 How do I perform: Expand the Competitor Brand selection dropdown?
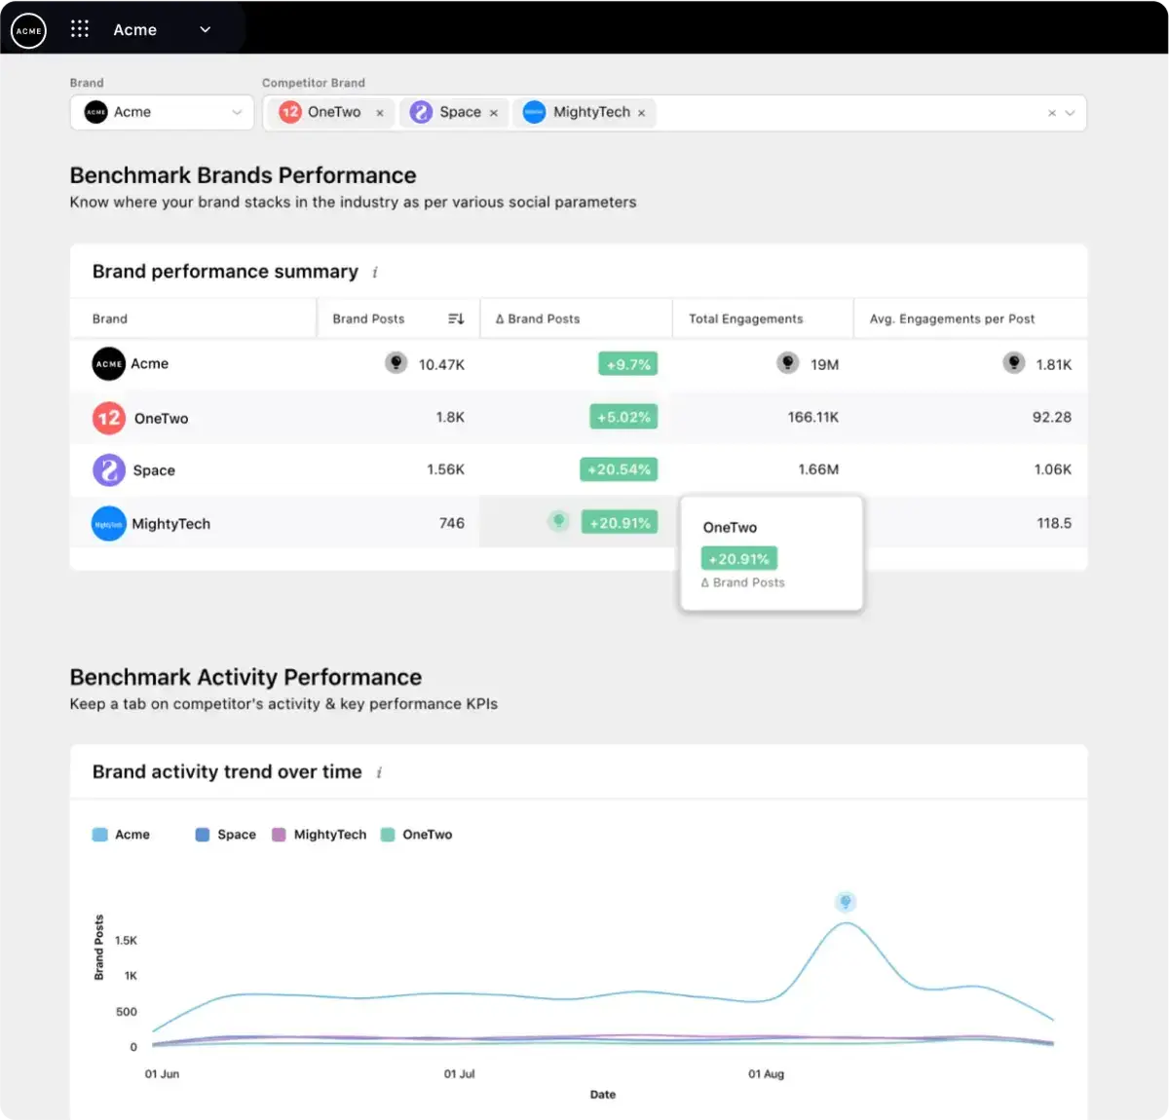pyautogui.click(x=1068, y=112)
